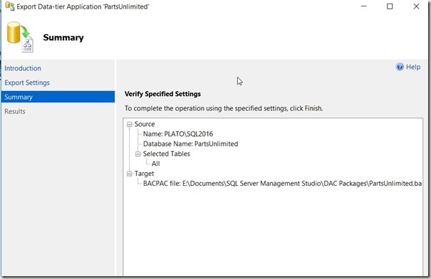Click the 'Verify Specified Settings' heading

(162, 94)
